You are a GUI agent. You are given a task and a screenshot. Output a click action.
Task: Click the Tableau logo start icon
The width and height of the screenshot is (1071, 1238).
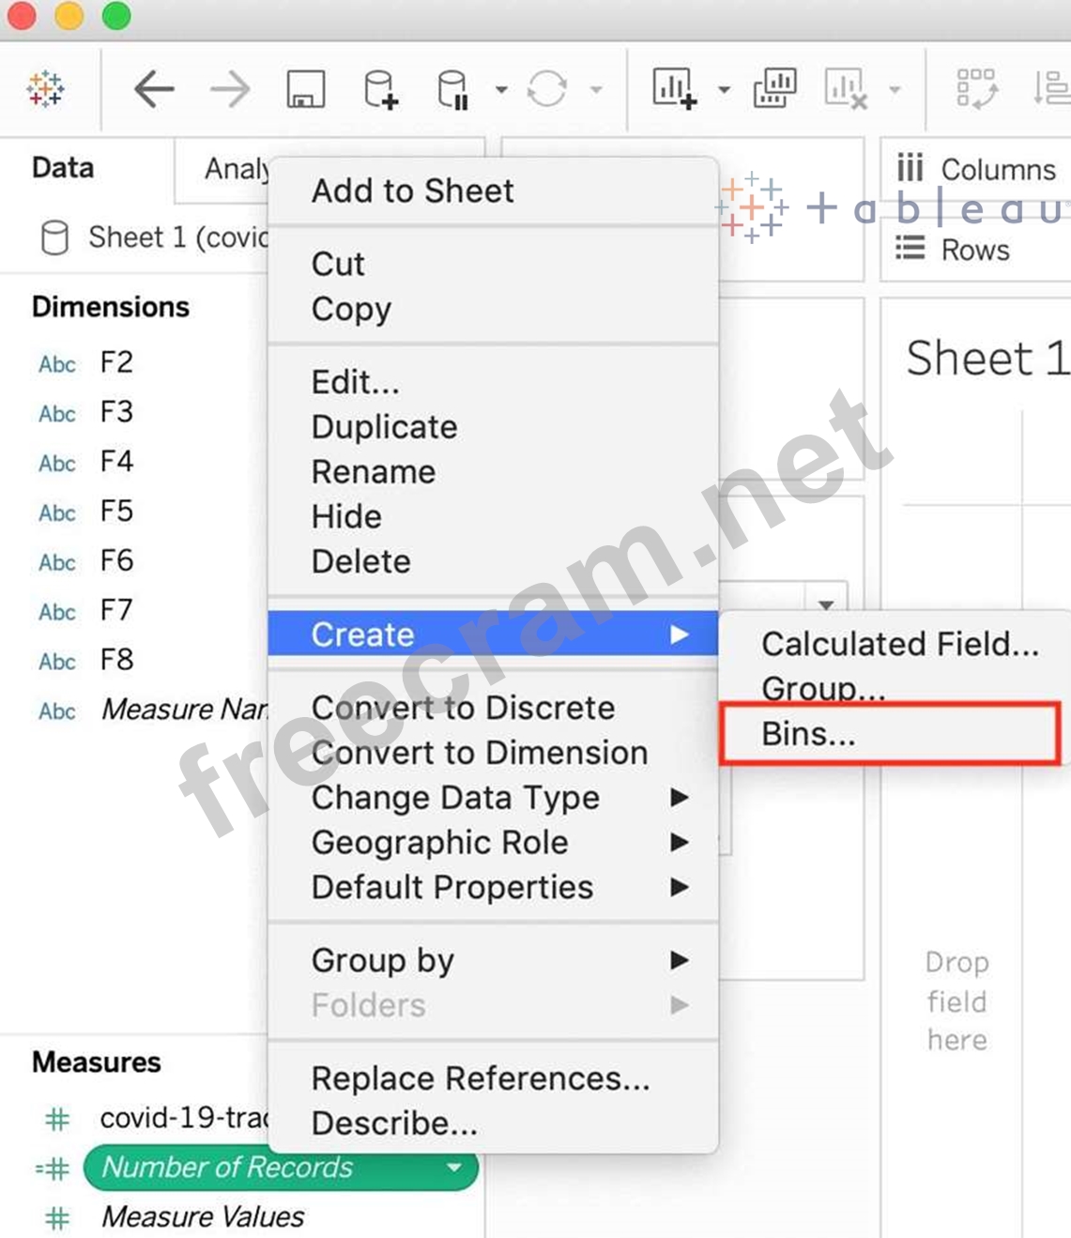coord(45,90)
